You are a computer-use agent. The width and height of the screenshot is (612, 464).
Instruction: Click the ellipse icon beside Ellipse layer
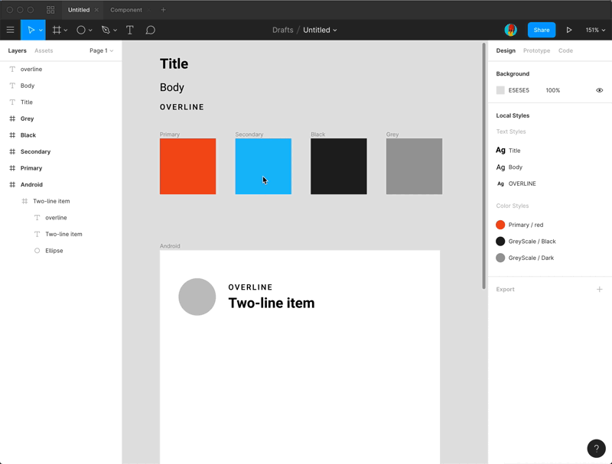(37, 251)
